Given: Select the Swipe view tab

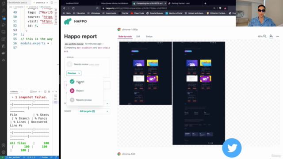Looking at the screenshot, I should pos(149,36).
